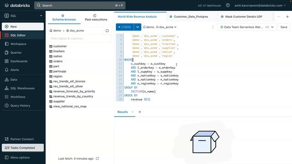Open Queries in sidebar
This screenshot has width=292, height=164.
pos(23,53)
